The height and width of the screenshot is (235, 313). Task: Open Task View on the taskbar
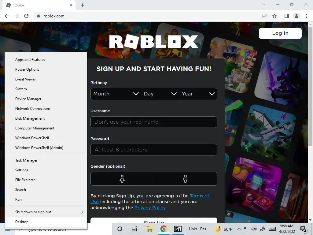click(x=134, y=229)
